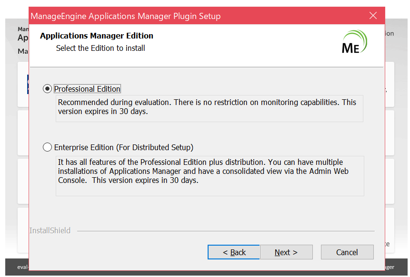Go back with the Back button
The image size is (410, 277).
234,252
